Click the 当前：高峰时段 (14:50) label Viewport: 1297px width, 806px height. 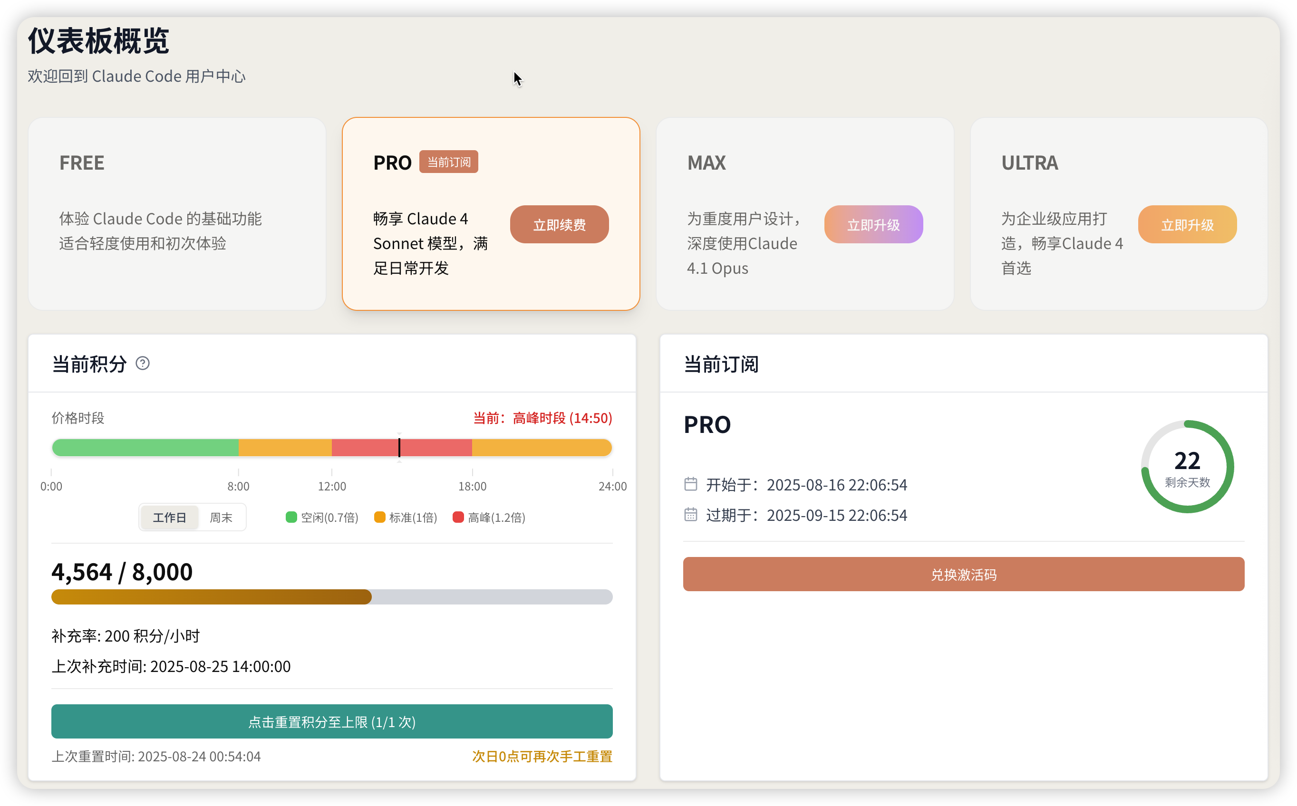(x=543, y=418)
